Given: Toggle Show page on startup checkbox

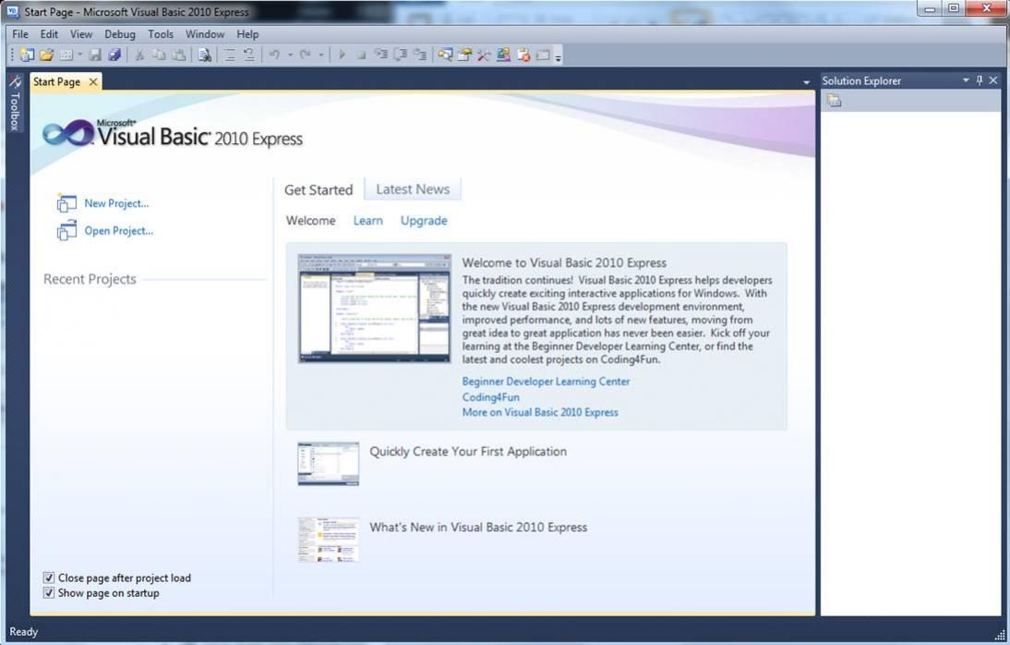Looking at the screenshot, I should 48,592.
